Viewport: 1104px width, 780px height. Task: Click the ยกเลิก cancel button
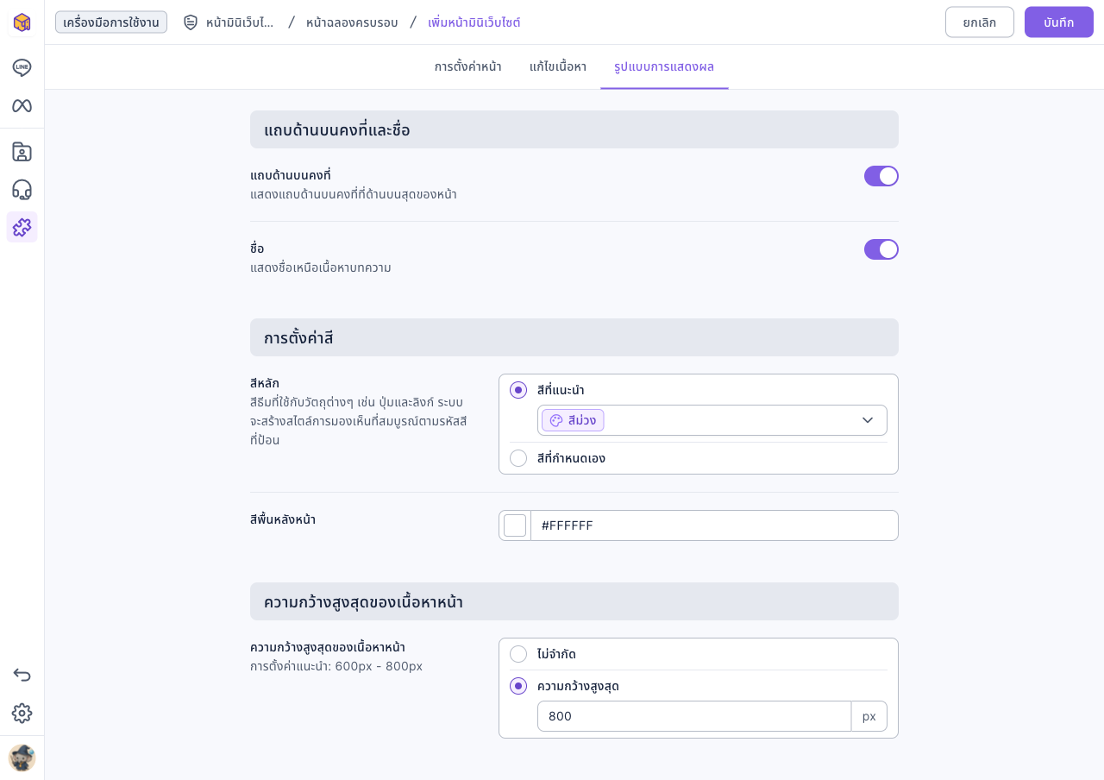pos(980,22)
